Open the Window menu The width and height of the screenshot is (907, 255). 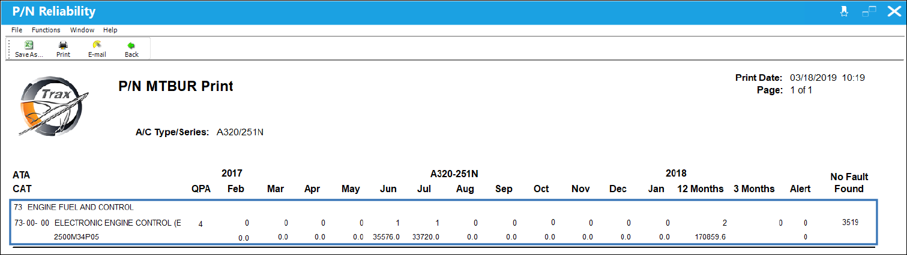coord(82,30)
